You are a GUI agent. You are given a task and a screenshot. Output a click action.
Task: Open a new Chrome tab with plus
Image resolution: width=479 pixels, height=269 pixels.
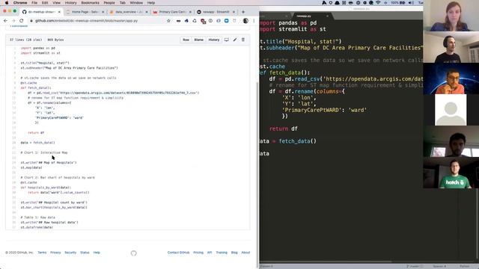point(243,12)
